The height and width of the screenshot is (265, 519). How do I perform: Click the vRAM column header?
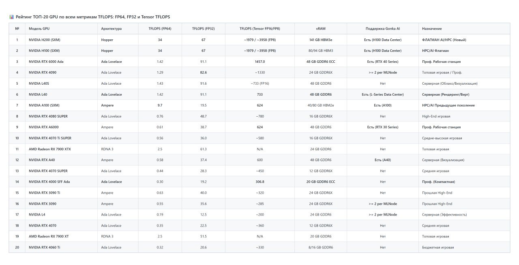(321, 29)
